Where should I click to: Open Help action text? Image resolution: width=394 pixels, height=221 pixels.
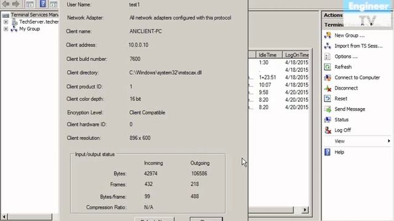[x=339, y=152]
